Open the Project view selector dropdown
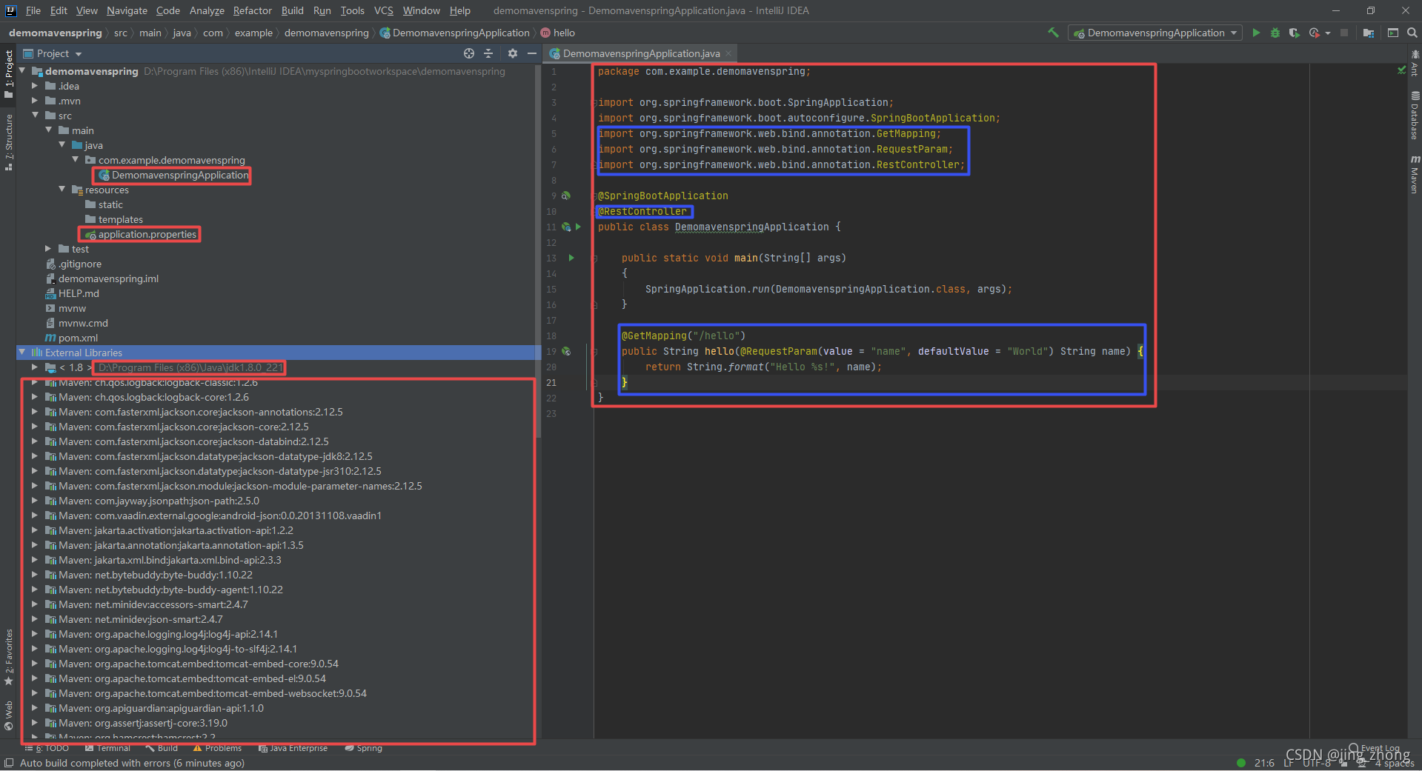Viewport: 1422px width, 771px height. tap(53, 53)
